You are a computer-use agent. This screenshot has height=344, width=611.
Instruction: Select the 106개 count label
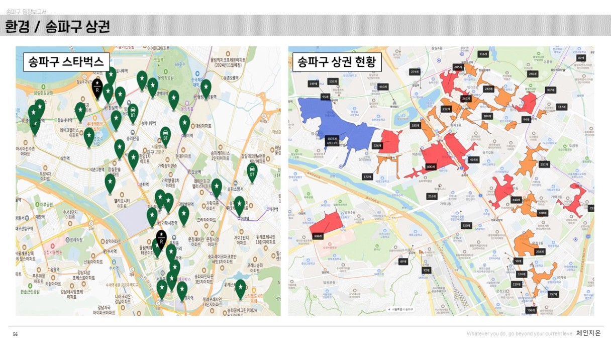531,310
